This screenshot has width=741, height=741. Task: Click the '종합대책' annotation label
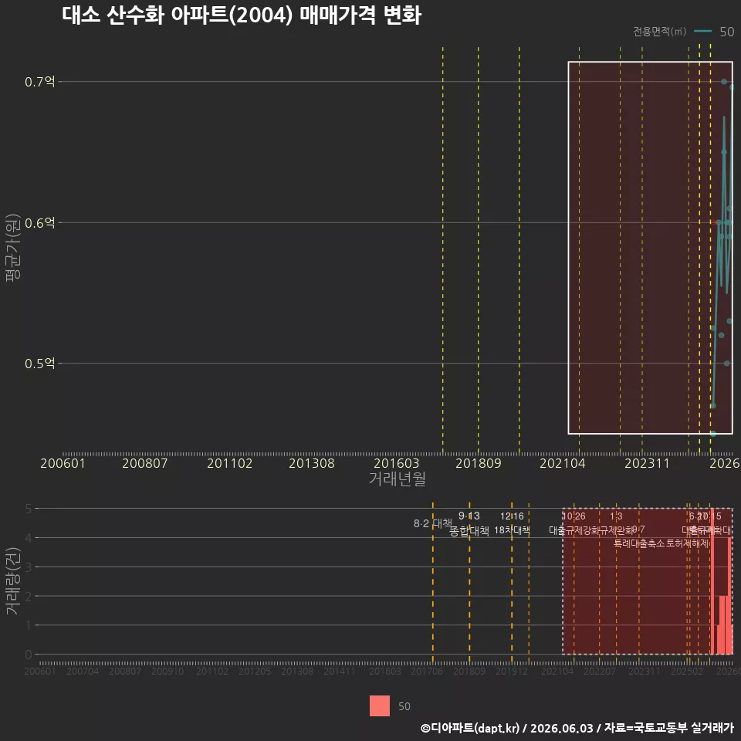(x=469, y=531)
